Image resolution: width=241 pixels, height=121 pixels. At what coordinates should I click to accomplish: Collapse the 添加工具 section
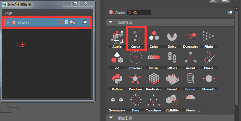tap(111, 118)
